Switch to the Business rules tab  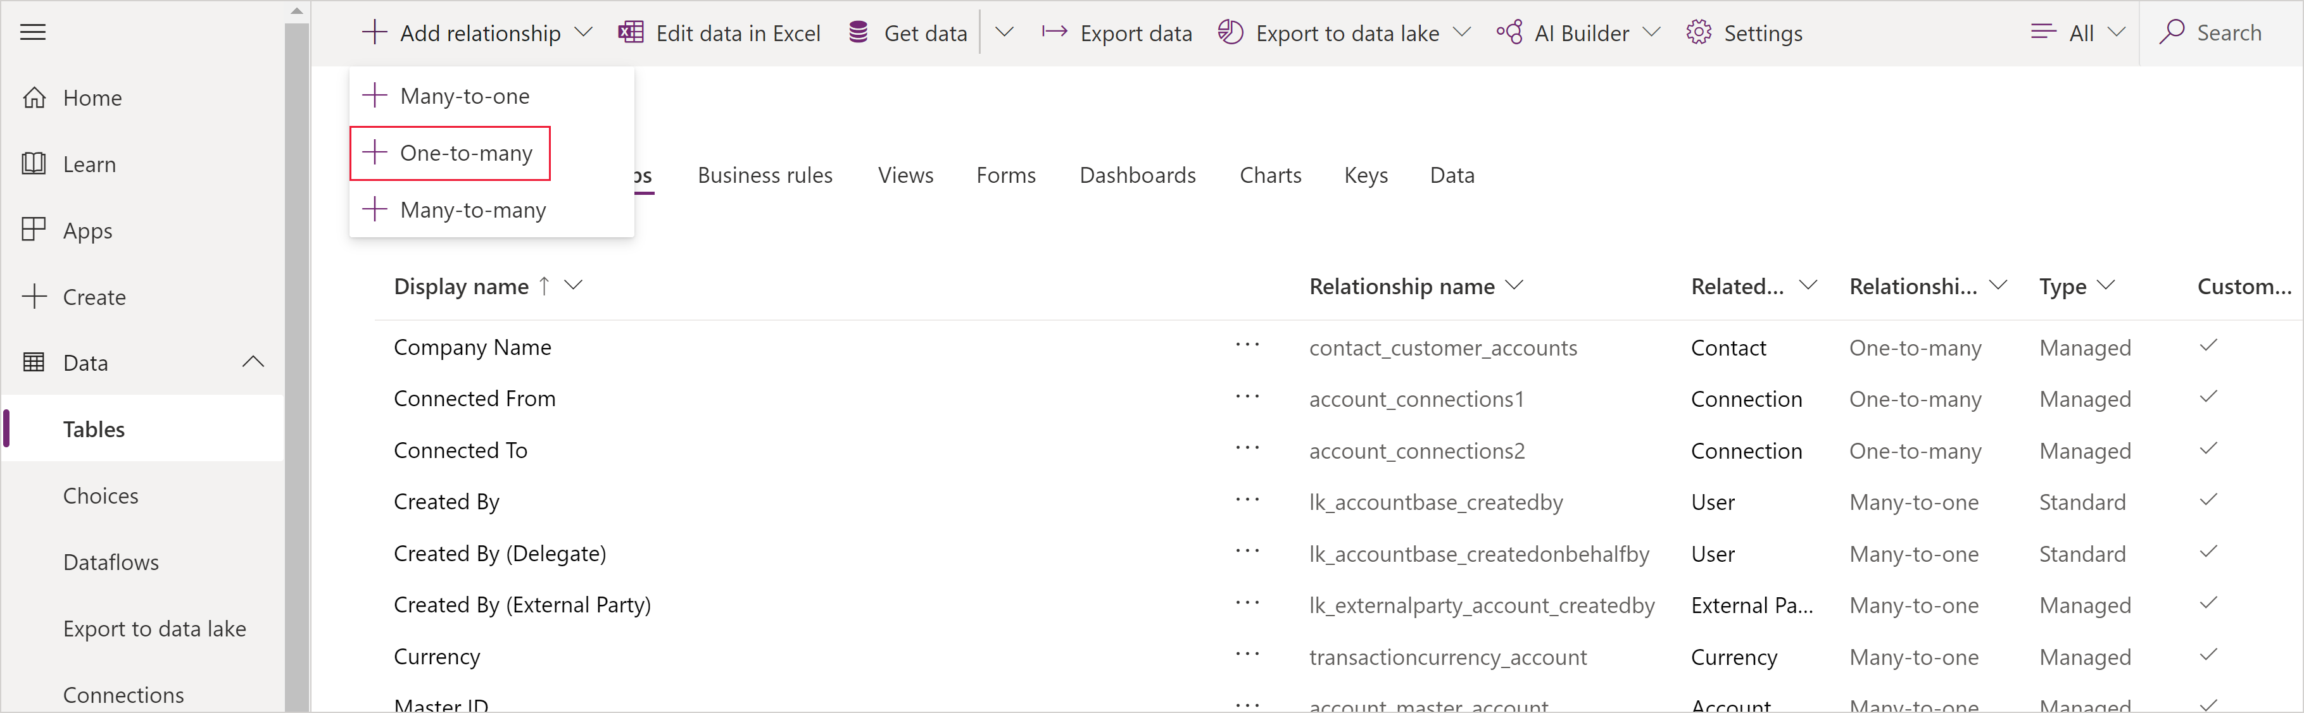pos(764,175)
